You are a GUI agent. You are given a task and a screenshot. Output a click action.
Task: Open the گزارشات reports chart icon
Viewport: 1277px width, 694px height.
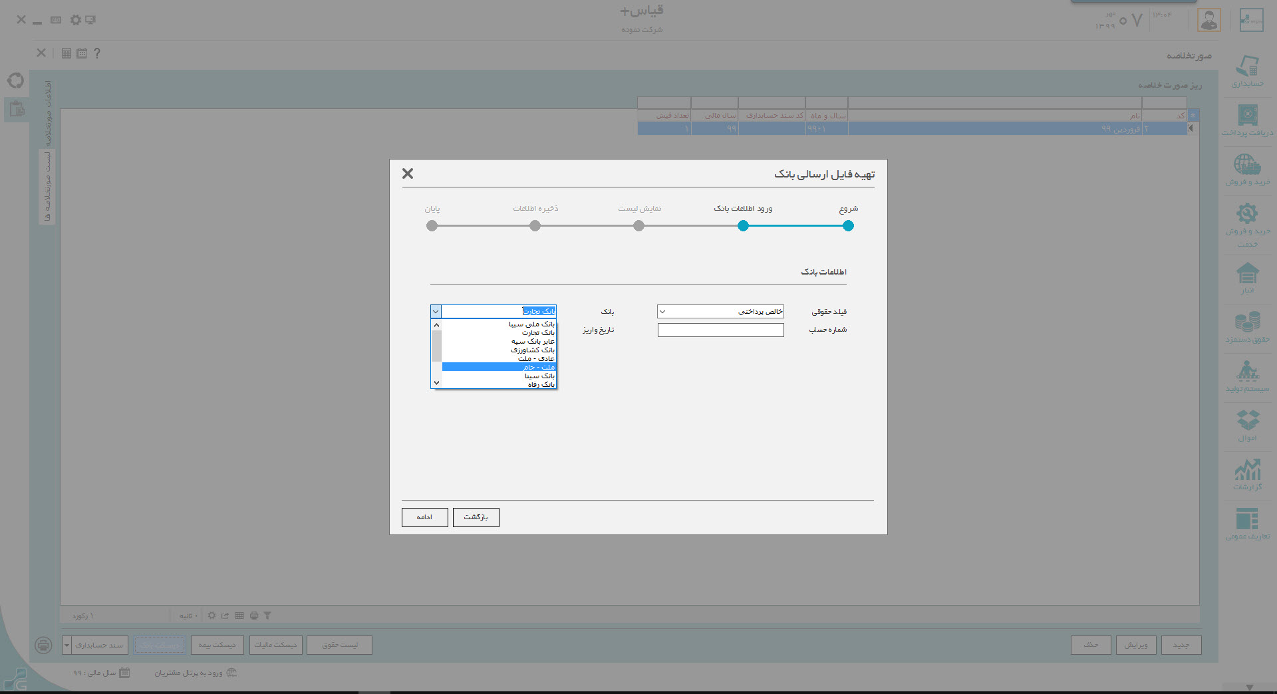(x=1247, y=469)
